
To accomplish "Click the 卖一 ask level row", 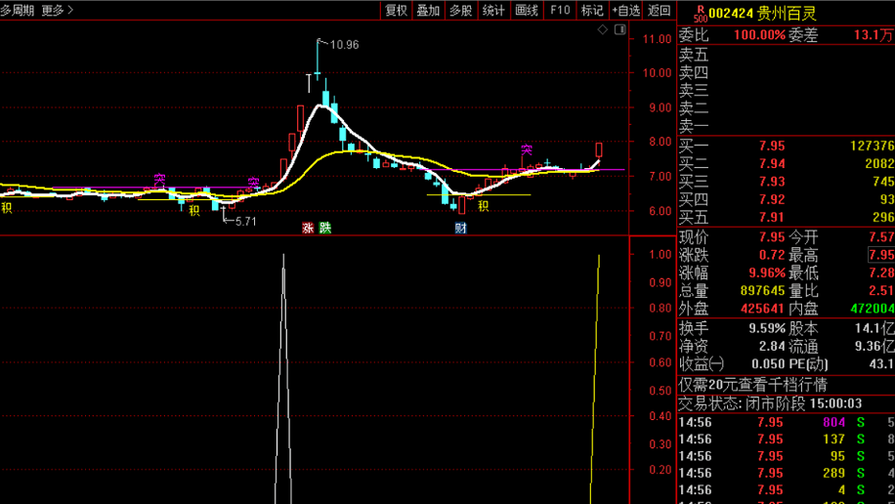I will coord(786,126).
